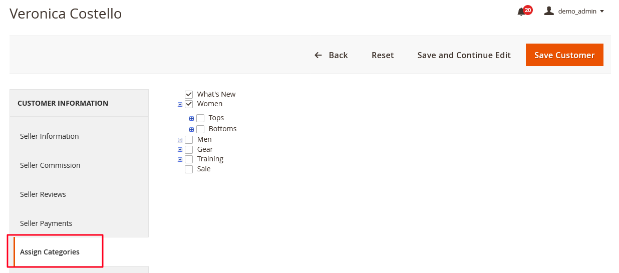Uncheck the What's New category checkbox
This screenshot has height=273, width=619.
point(189,94)
